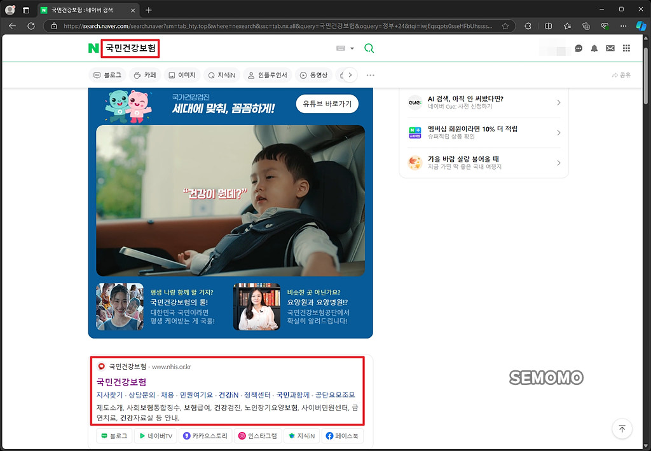Click the 공유 share link

(621, 75)
